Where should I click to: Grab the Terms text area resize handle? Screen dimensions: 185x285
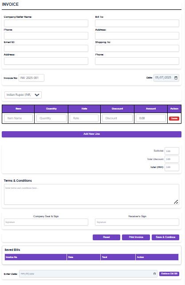pos(176,202)
